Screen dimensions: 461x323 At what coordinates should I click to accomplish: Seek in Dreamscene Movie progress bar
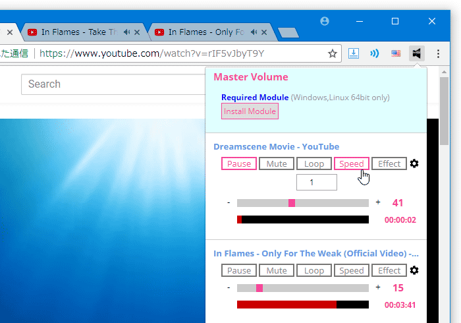tap(303, 220)
